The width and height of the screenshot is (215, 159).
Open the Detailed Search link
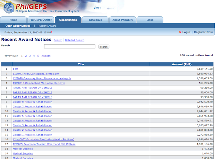tap(74, 40)
